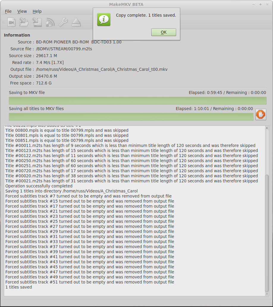Screen dimensions: 273x307
Task: Click the 'Copy complete. 1 titles saved.' message
Action: pos(146,15)
